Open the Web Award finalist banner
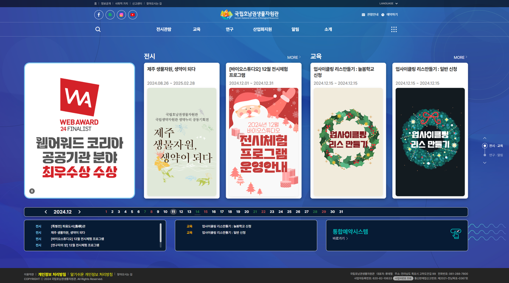The height and width of the screenshot is (283, 509). 79,130
